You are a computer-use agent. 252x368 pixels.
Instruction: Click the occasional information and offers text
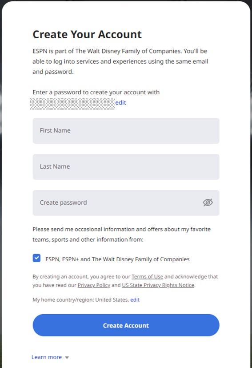coord(121,235)
